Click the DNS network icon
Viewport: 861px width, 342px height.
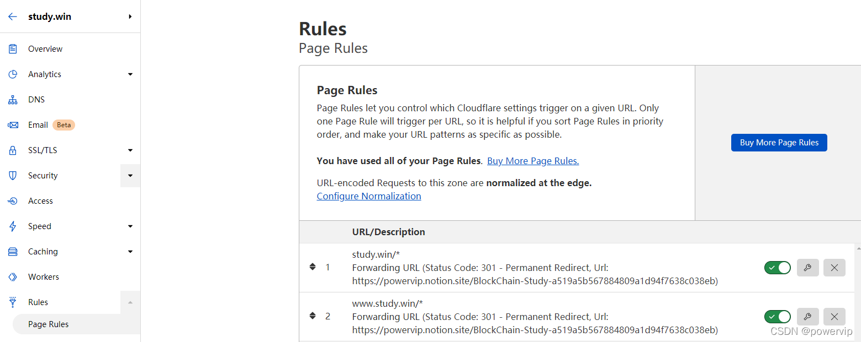[12, 100]
